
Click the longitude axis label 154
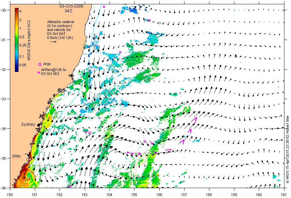click(109, 195)
